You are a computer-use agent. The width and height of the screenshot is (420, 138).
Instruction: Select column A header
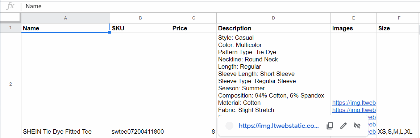click(x=65, y=18)
